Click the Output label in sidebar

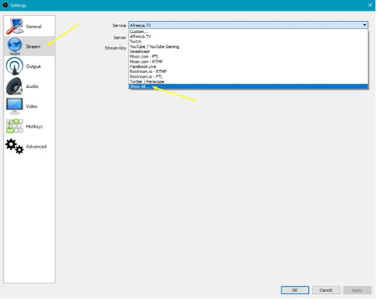point(33,66)
